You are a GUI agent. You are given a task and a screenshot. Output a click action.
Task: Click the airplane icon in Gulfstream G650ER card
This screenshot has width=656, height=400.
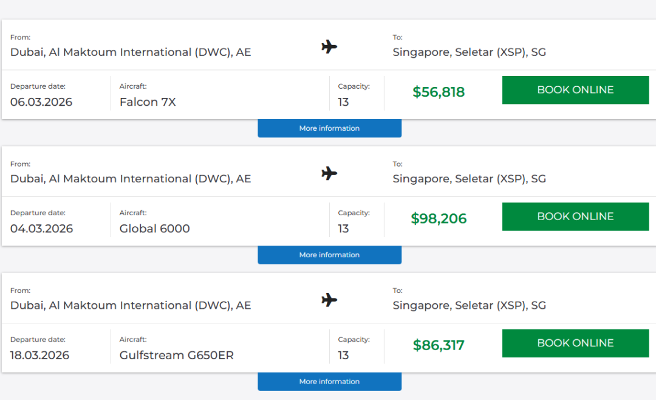coord(329,300)
